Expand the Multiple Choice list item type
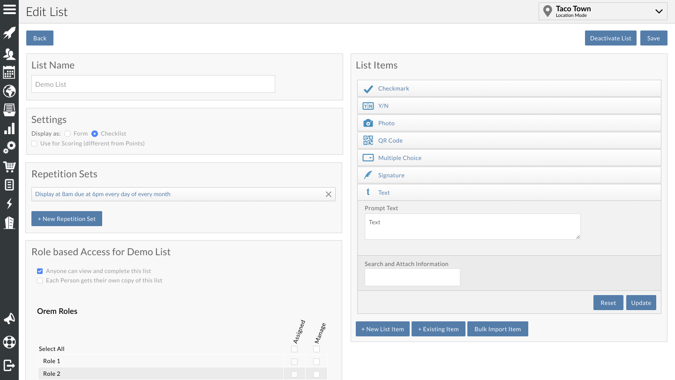The image size is (675, 380). [509, 158]
